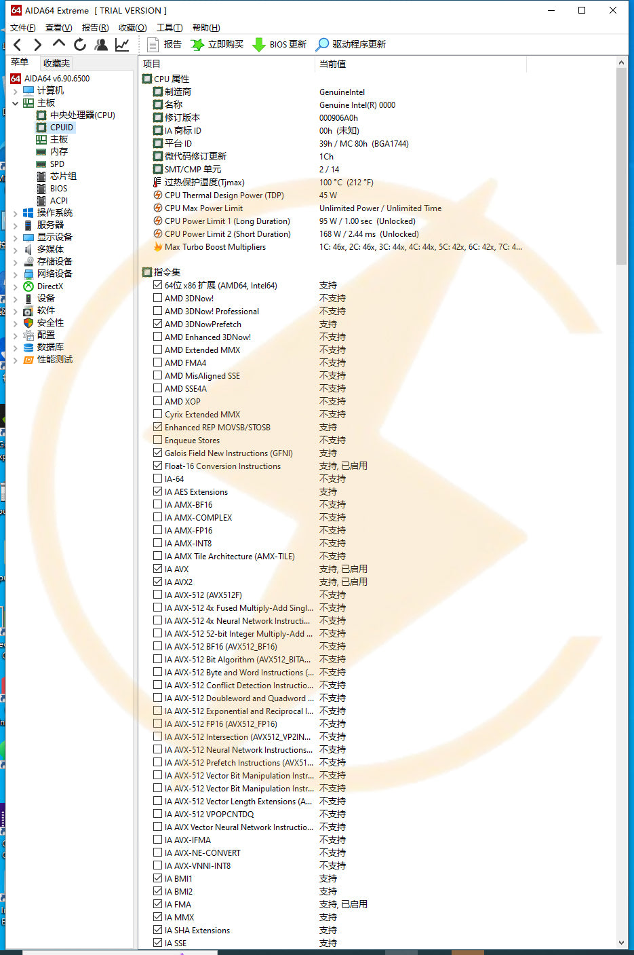
Task: Toggle the IA AES Extensions checkbox
Action: tap(158, 491)
